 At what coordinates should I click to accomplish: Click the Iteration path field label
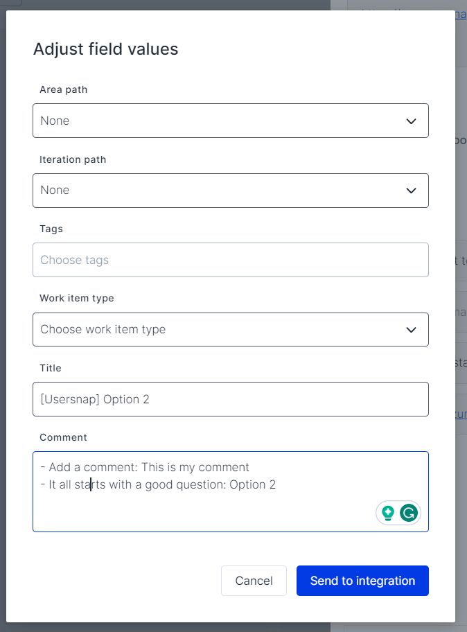(73, 159)
